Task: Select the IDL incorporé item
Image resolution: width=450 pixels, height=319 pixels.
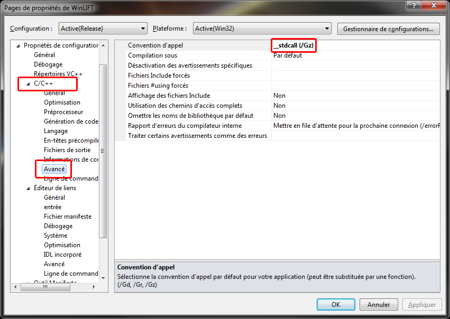Action: pos(62,255)
